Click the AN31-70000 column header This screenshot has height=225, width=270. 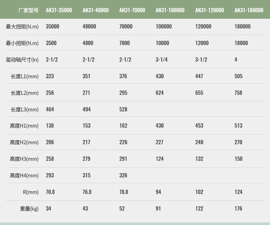pyautogui.click(x=132, y=10)
